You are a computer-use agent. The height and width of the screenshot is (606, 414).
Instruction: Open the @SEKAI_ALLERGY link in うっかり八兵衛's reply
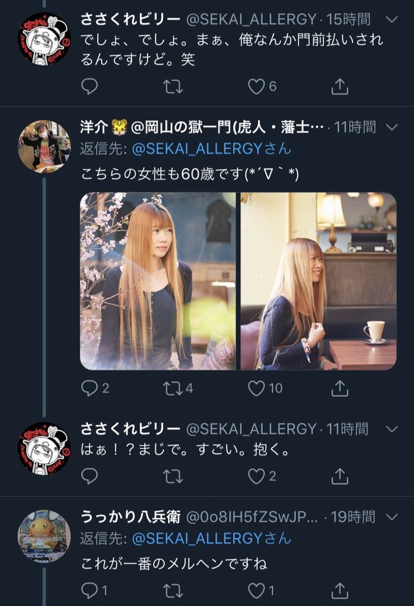212,539
